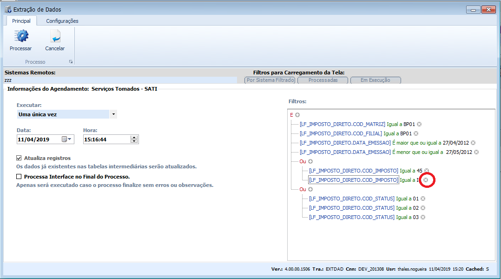The height and width of the screenshot is (279, 501).
Task: Click the value 45 in COD_IMPOSTO filter
Action: pos(419,171)
